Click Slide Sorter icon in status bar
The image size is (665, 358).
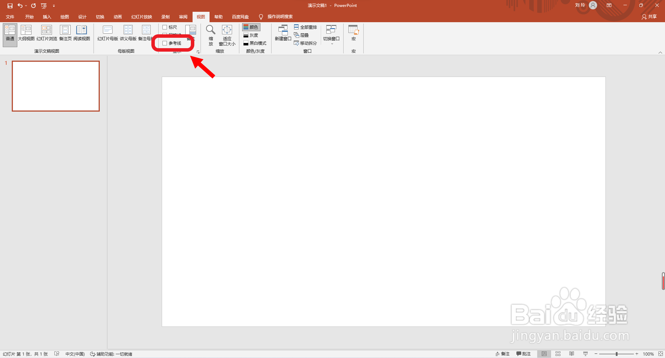(x=558, y=354)
